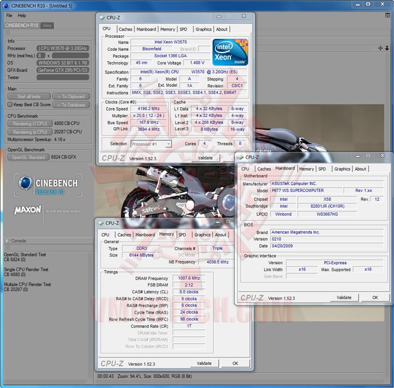Open the Memory tab in the Mainboard CPU-Z window
The height and width of the screenshot is (388, 394).
point(306,169)
